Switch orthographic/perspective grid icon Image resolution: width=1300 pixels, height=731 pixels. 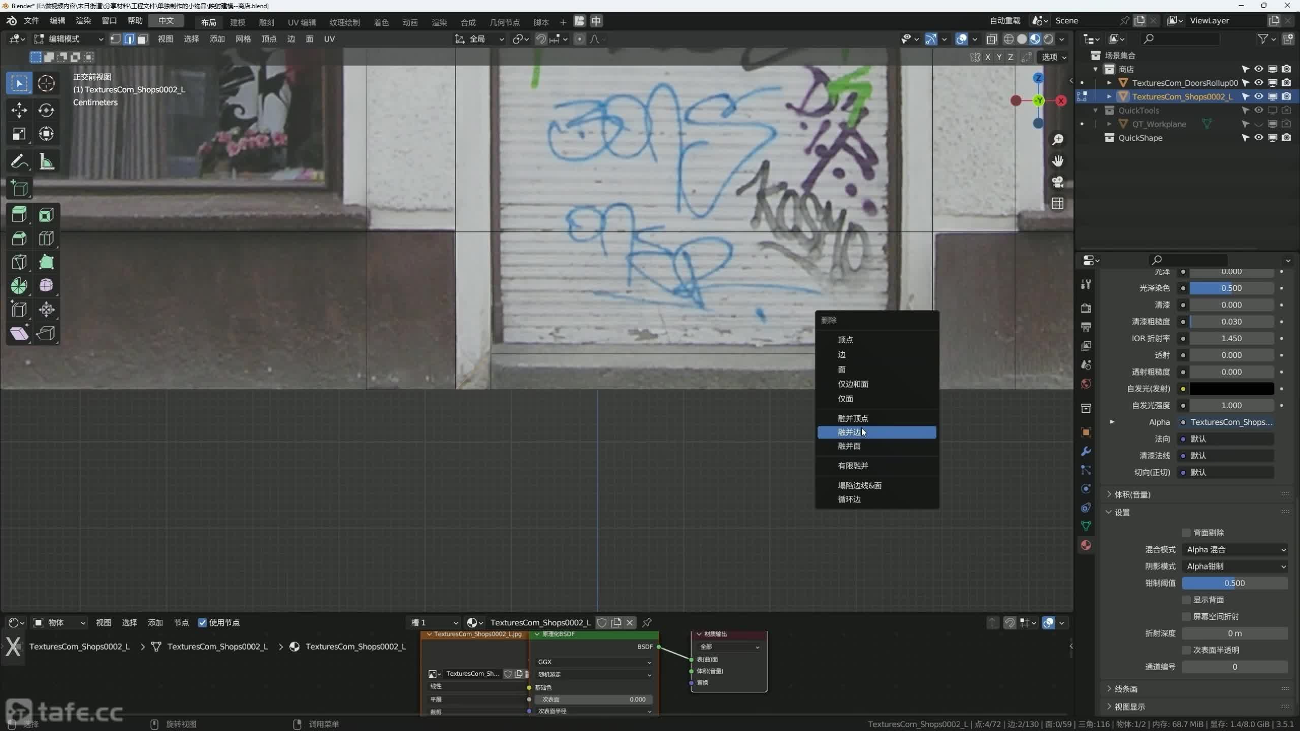(x=1058, y=204)
